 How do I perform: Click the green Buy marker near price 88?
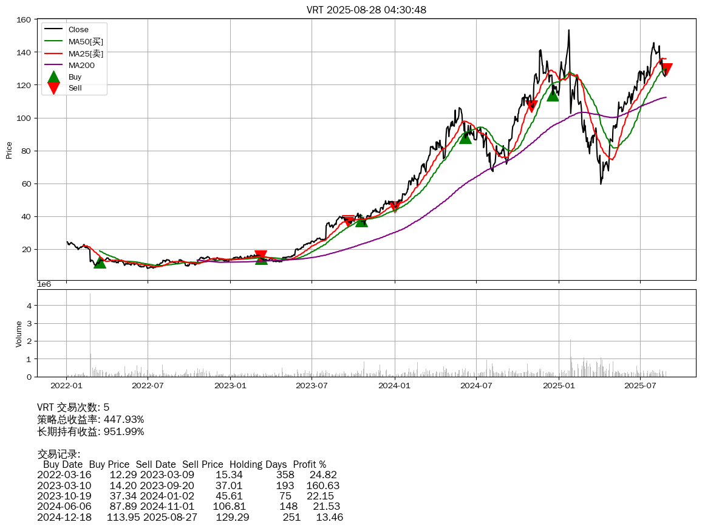click(x=465, y=138)
